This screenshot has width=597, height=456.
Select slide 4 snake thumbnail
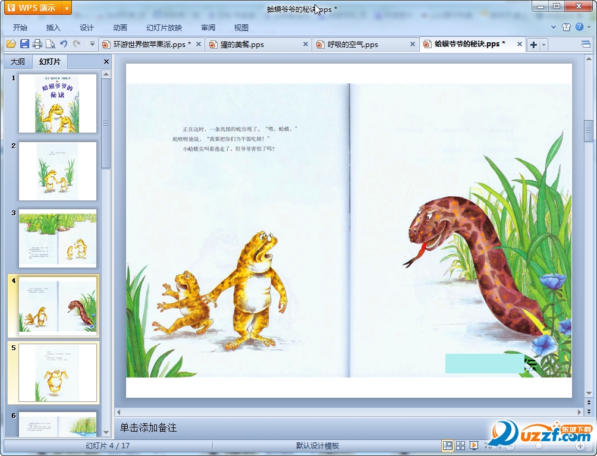pyautogui.click(x=58, y=306)
